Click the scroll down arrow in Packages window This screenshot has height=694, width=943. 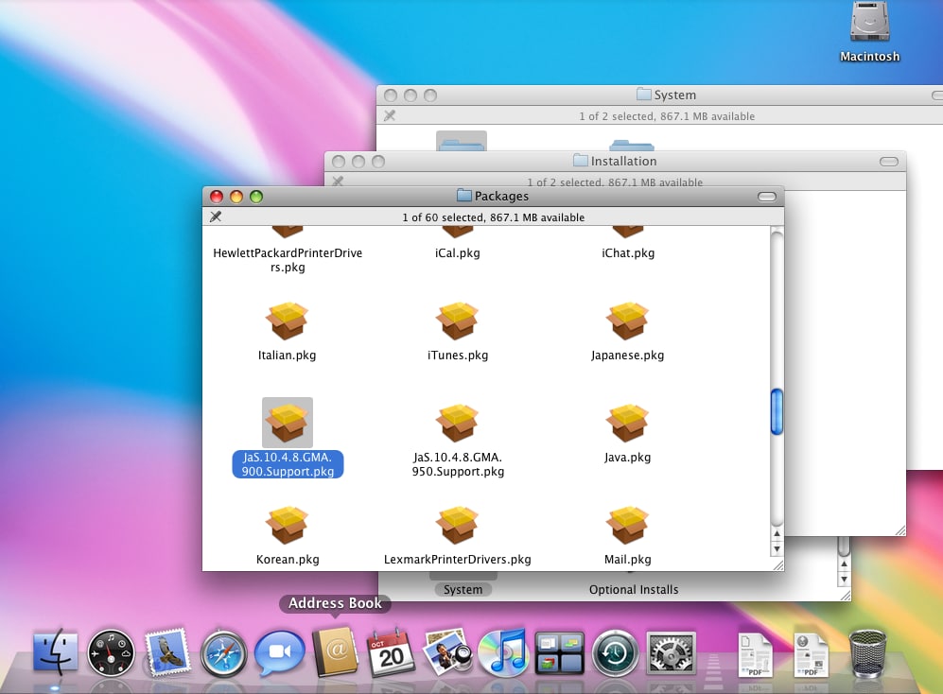(x=777, y=548)
